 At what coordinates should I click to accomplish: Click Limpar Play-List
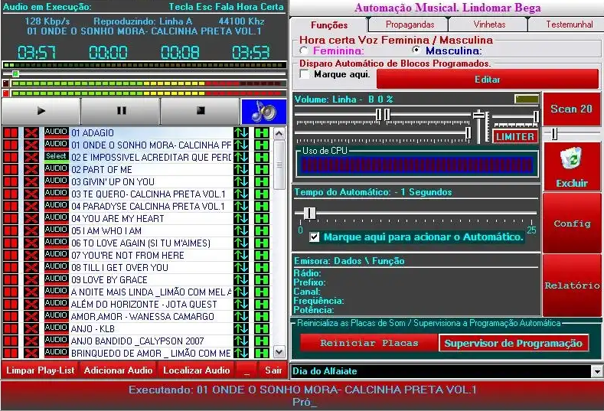tap(40, 370)
